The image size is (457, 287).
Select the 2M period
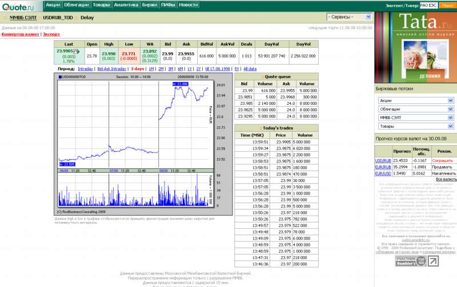click(161, 69)
